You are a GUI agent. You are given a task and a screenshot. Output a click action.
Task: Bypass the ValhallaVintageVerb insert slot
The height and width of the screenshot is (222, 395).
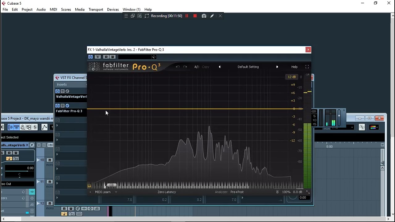tap(63, 91)
